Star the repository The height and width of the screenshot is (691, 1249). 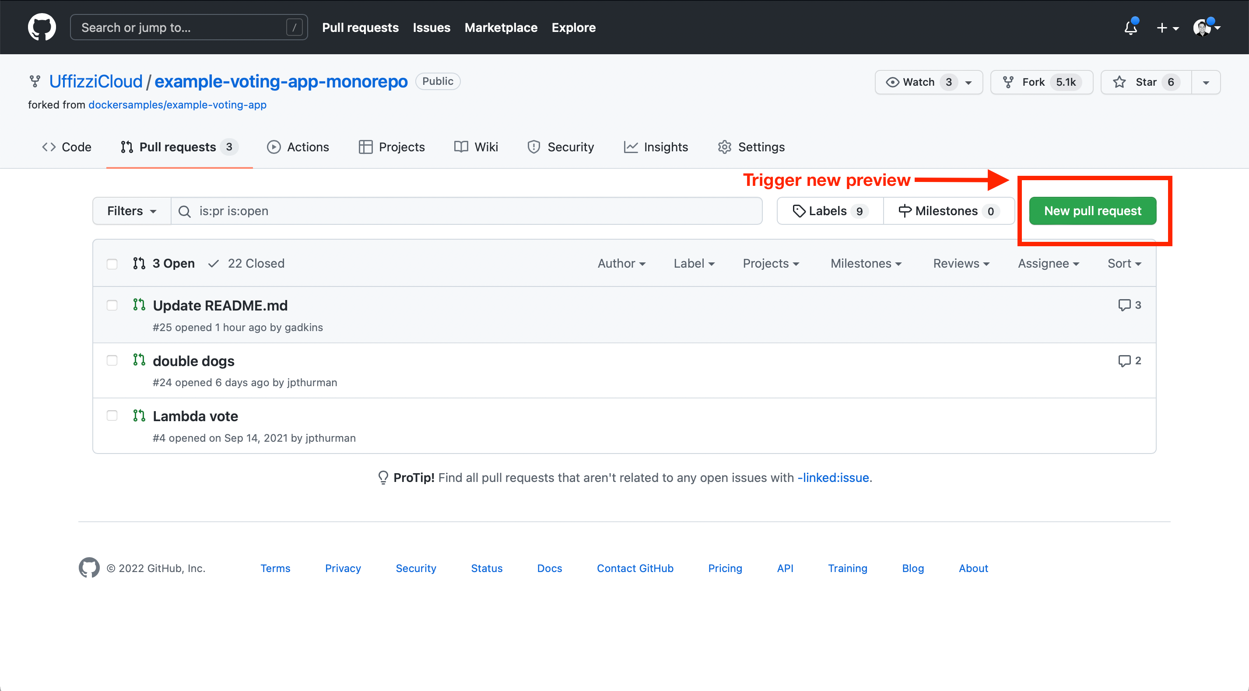point(1146,82)
